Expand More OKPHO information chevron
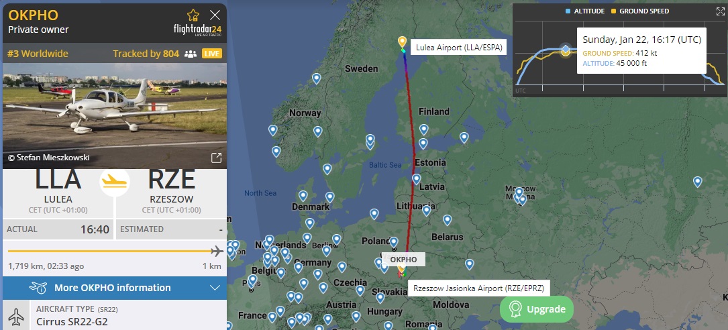 point(215,288)
